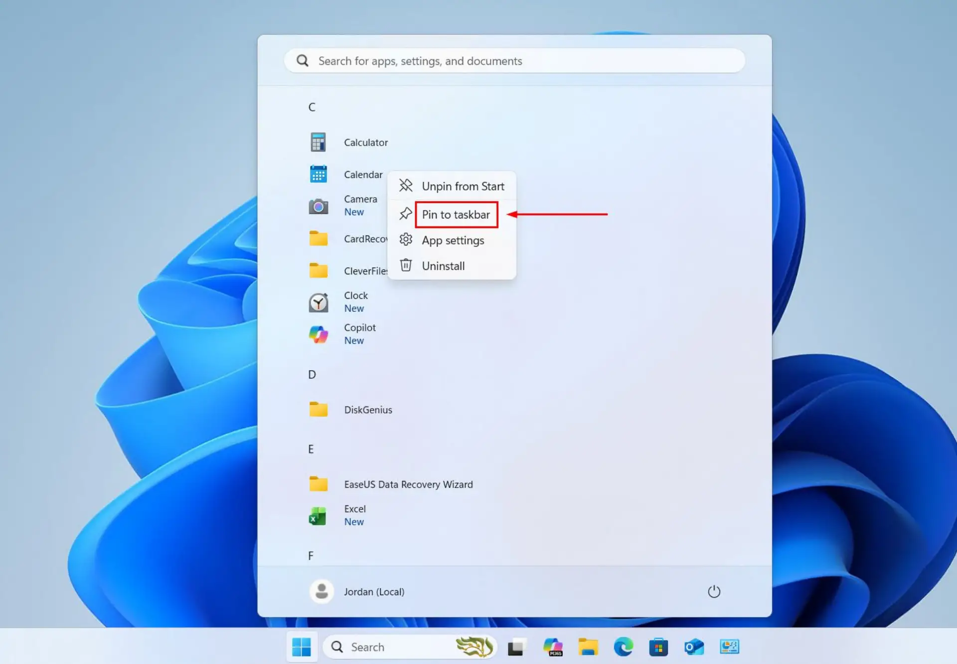957x664 pixels.
Task: Select Unpin from Start in context menu
Action: click(x=452, y=186)
